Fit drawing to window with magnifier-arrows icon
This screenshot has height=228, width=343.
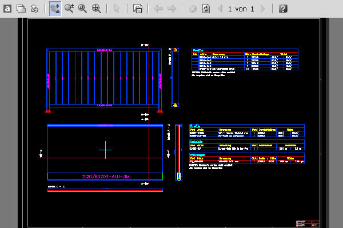tap(97, 9)
